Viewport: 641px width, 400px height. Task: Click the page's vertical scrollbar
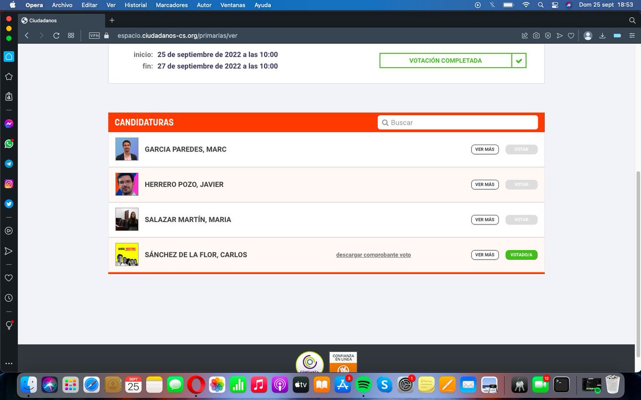tap(637, 264)
